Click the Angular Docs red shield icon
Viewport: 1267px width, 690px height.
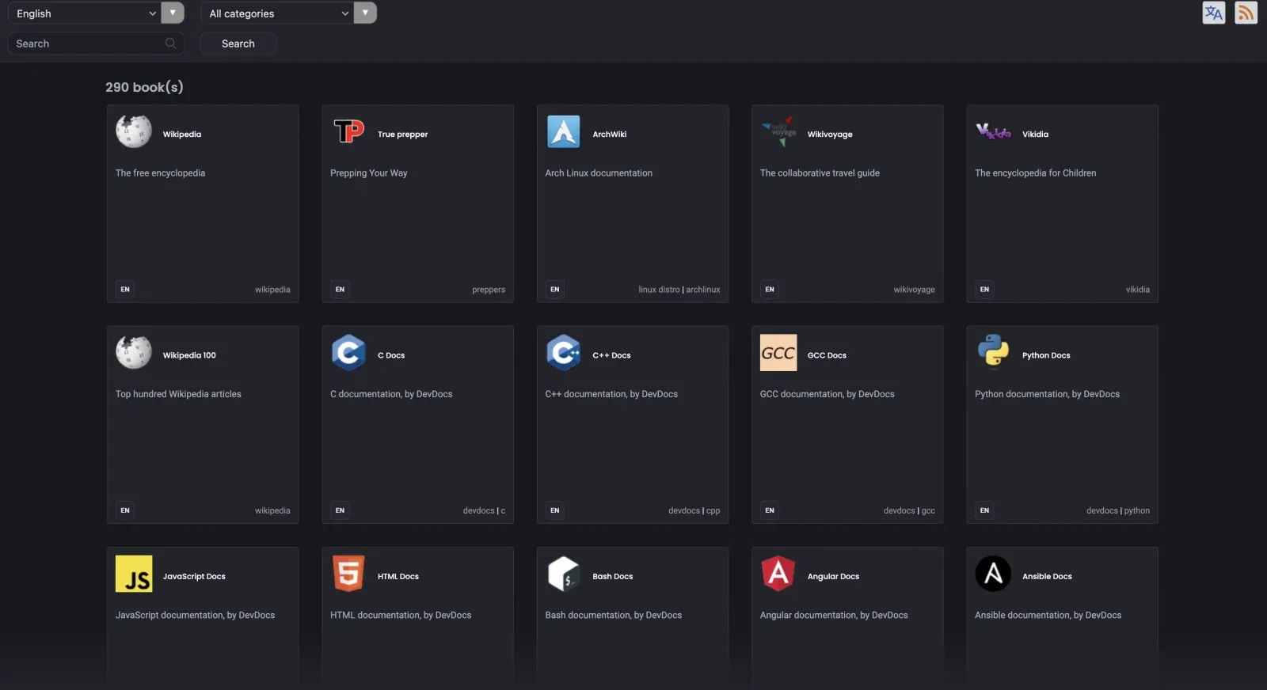coord(778,574)
